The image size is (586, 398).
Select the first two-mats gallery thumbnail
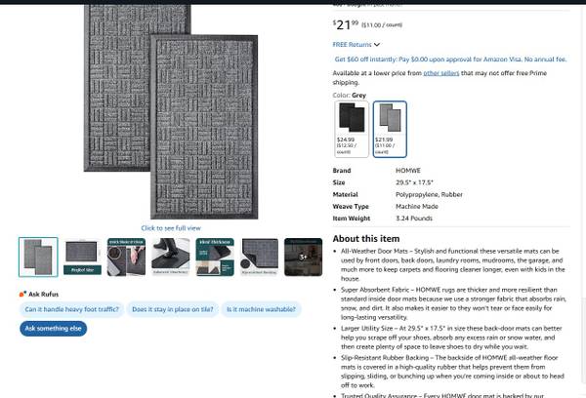point(38,257)
